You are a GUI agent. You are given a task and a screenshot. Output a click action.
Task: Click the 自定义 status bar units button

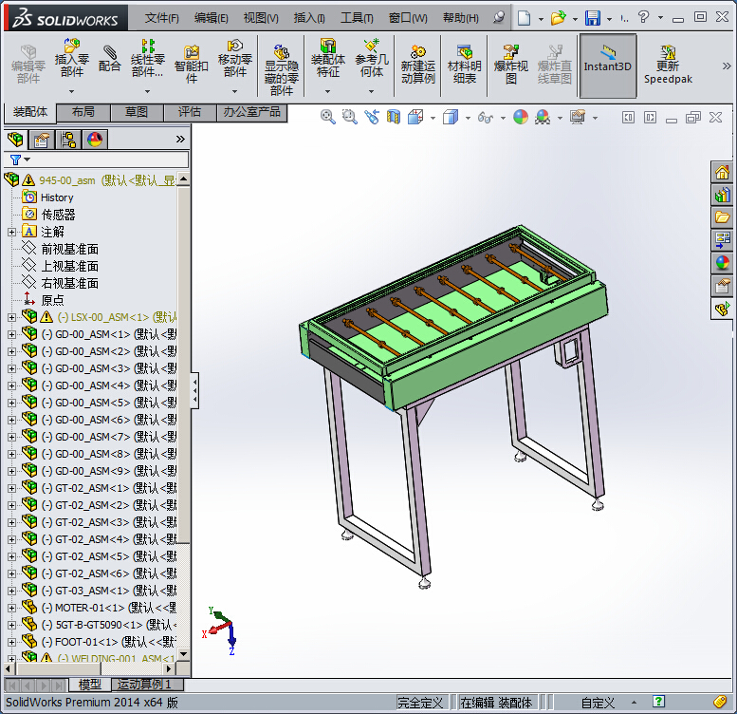pyautogui.click(x=598, y=703)
